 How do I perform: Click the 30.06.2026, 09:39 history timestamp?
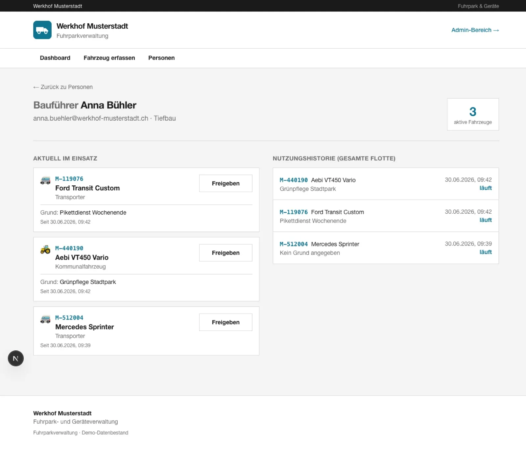click(468, 244)
